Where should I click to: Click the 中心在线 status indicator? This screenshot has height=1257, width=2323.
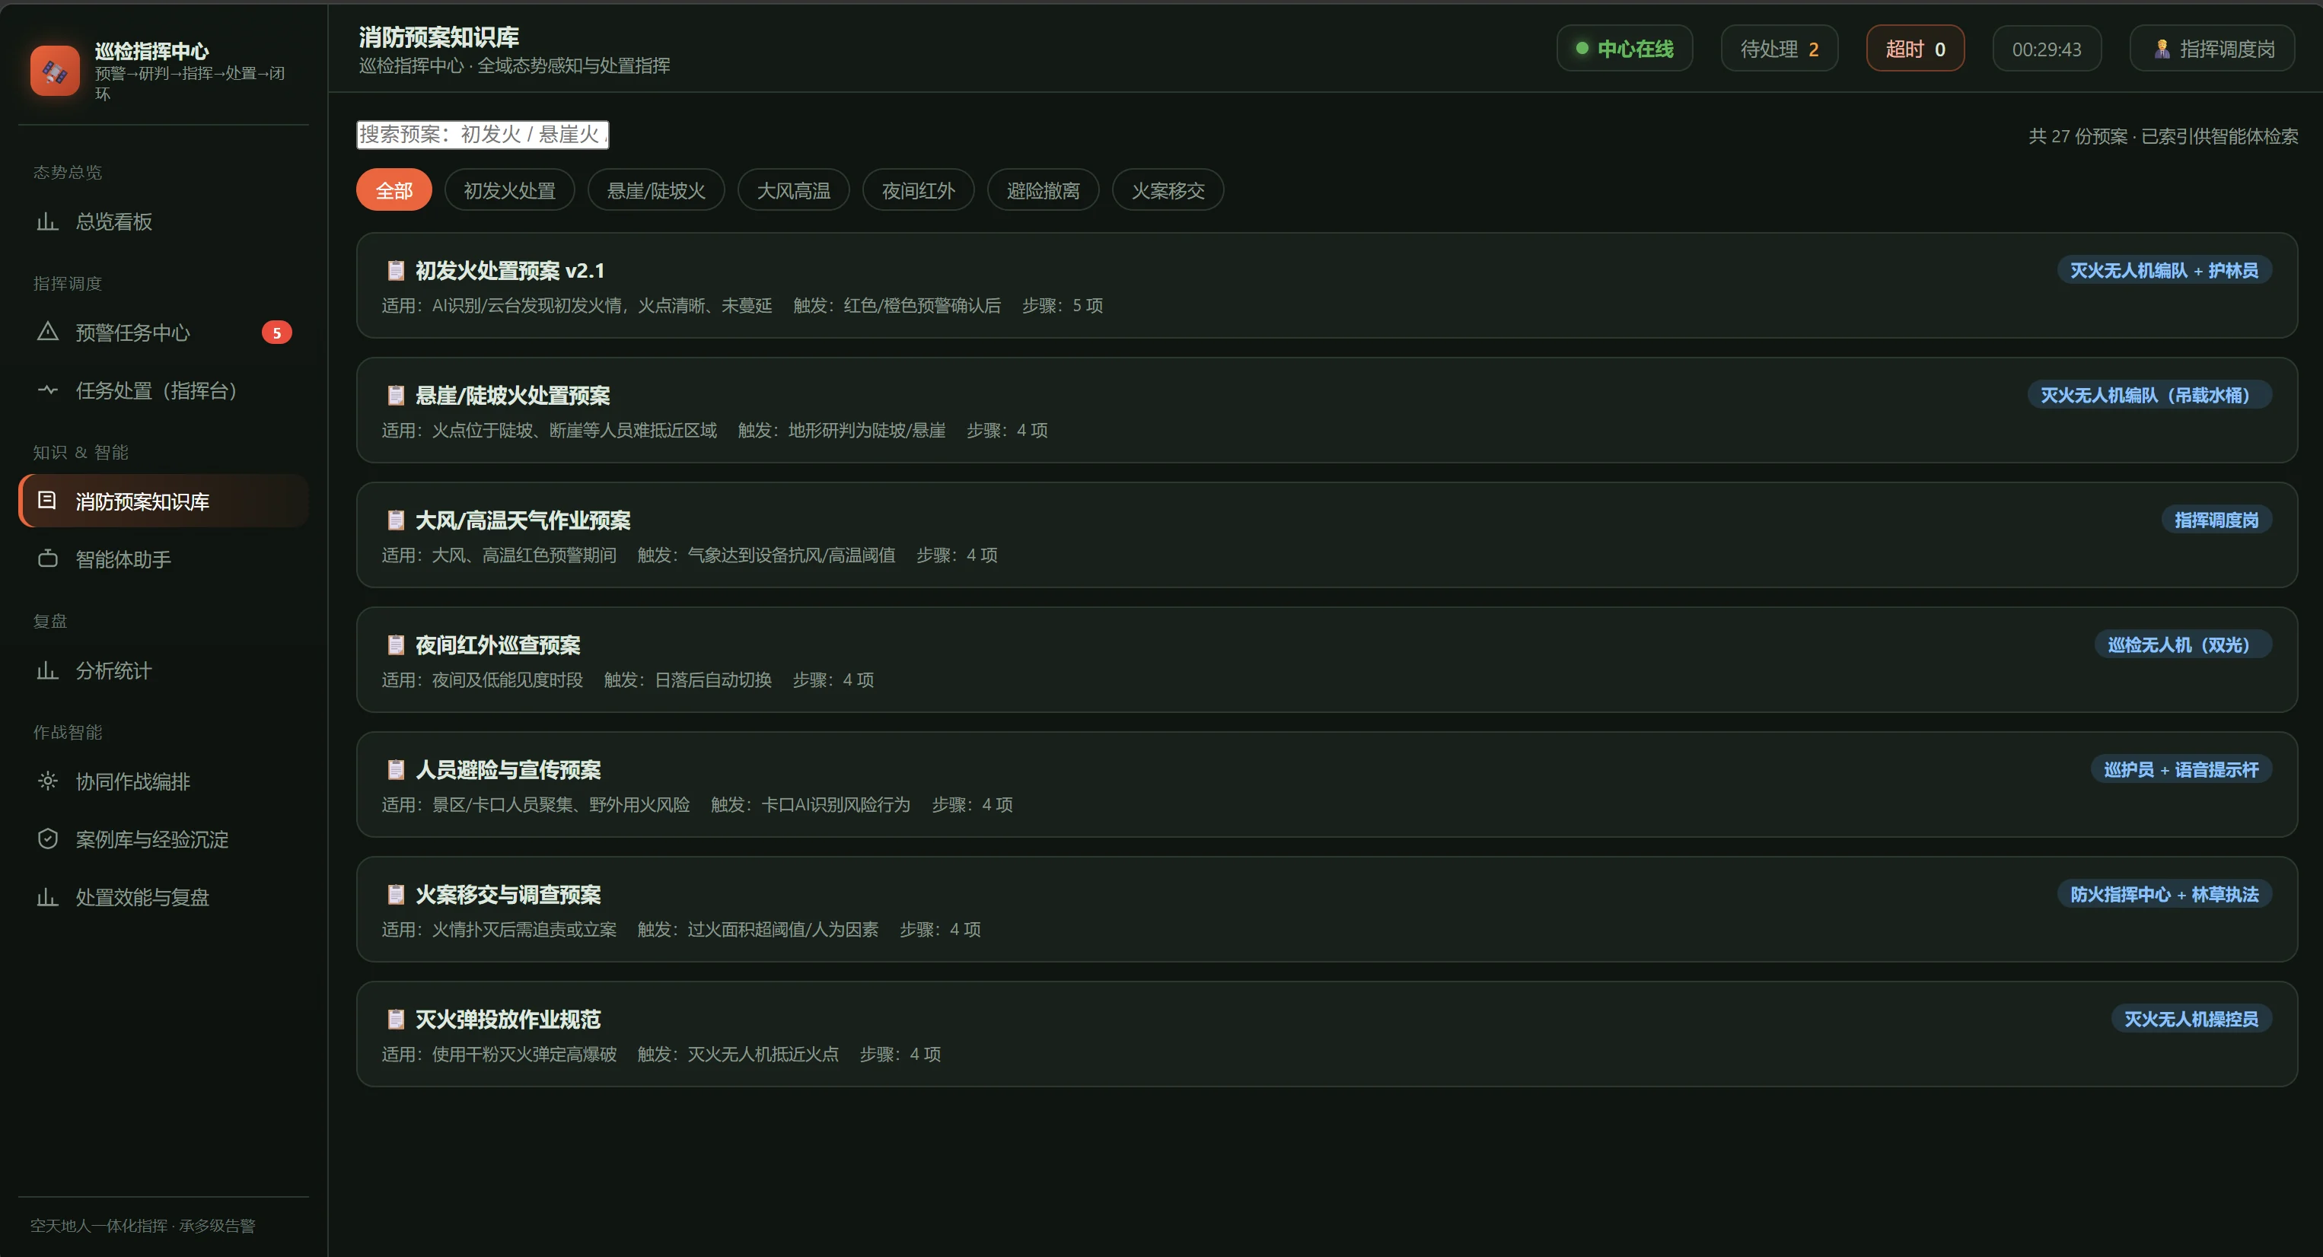coord(1624,49)
